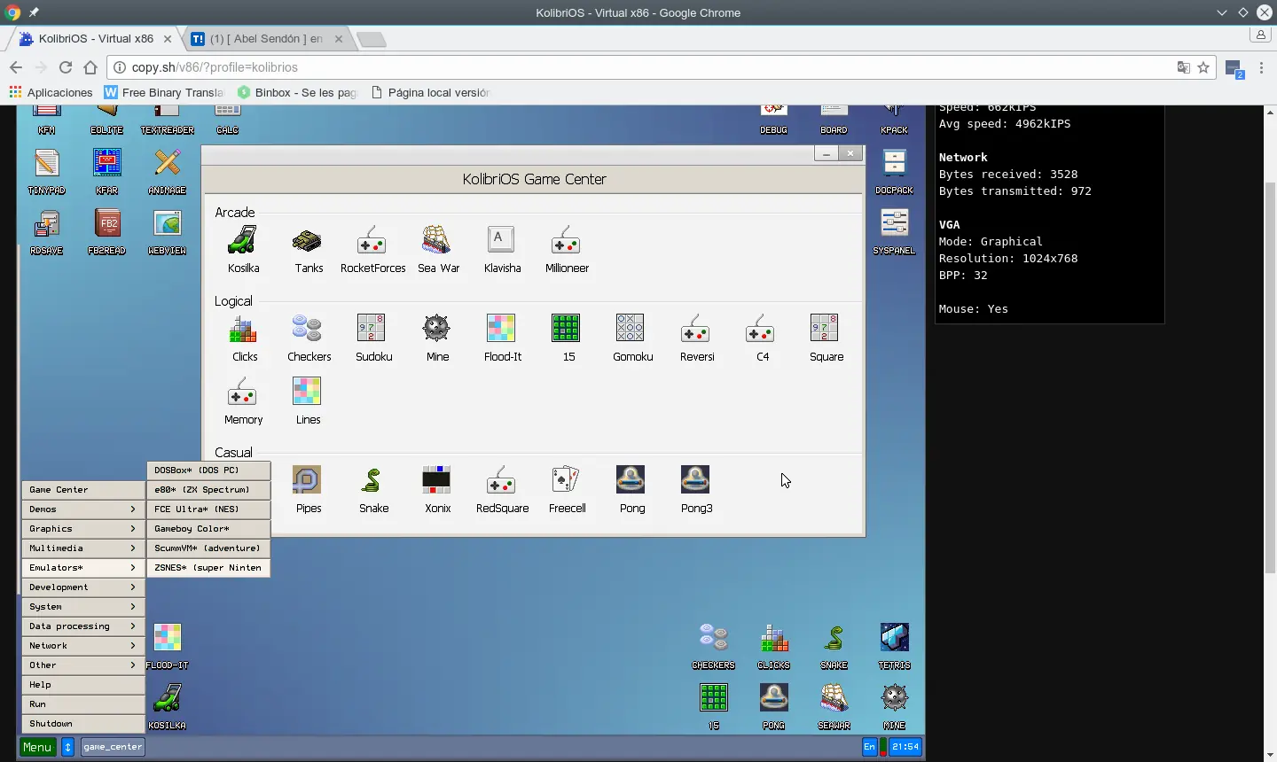
Task: Choose ScummVM* (adventure) from the submenu
Action: click(x=208, y=548)
